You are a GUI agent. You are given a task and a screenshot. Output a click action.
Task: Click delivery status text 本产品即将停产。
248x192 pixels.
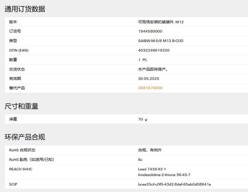(x=153, y=69)
